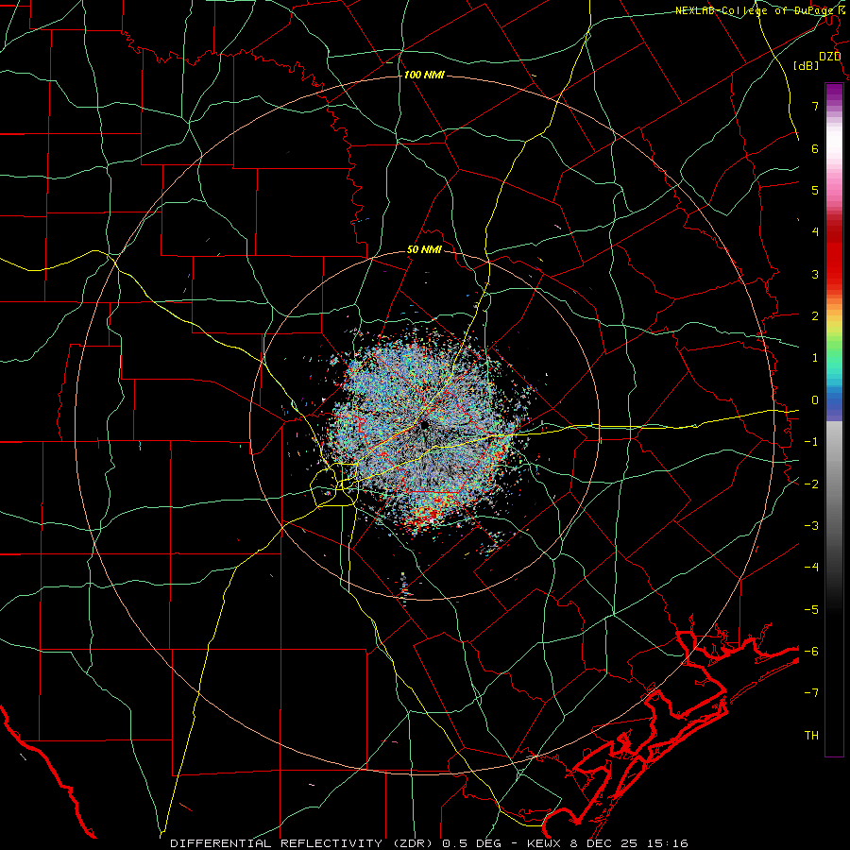Click the '8 DEC 25 15:16' timestamp
This screenshot has width=850, height=850.
click(629, 843)
